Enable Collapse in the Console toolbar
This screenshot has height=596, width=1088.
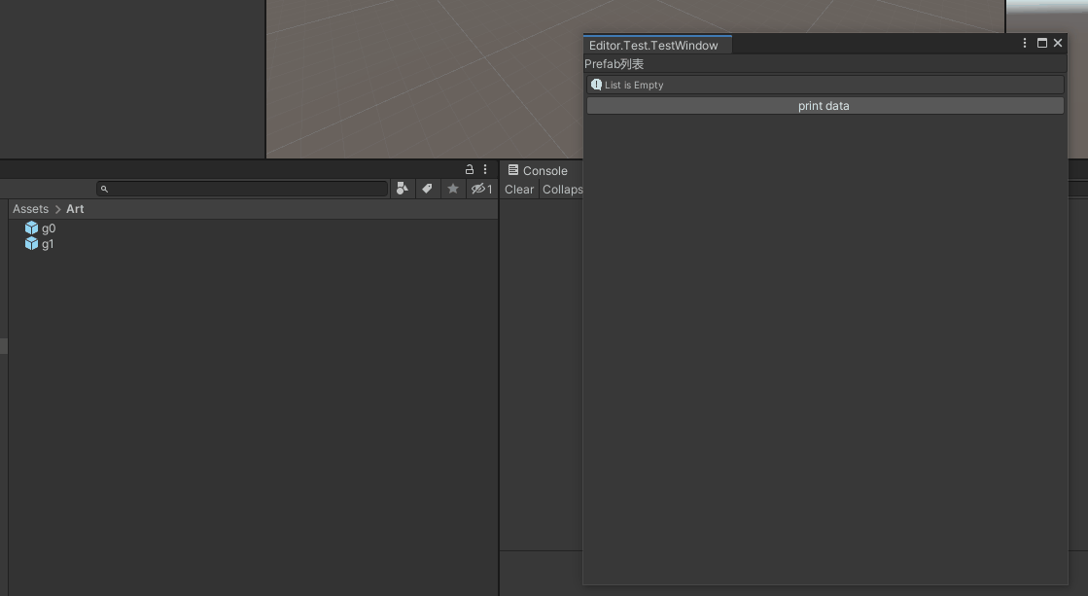pyautogui.click(x=563, y=189)
